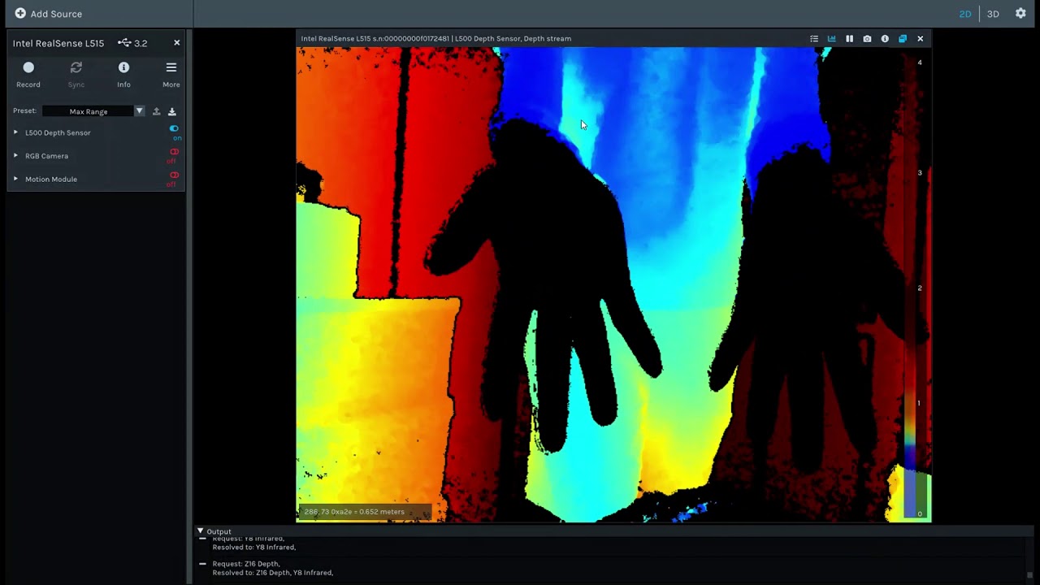Open the device Info panel
This screenshot has height=585, width=1040.
point(123,74)
